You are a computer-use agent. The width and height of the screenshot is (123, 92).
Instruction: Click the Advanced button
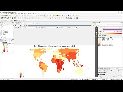(120, 71)
